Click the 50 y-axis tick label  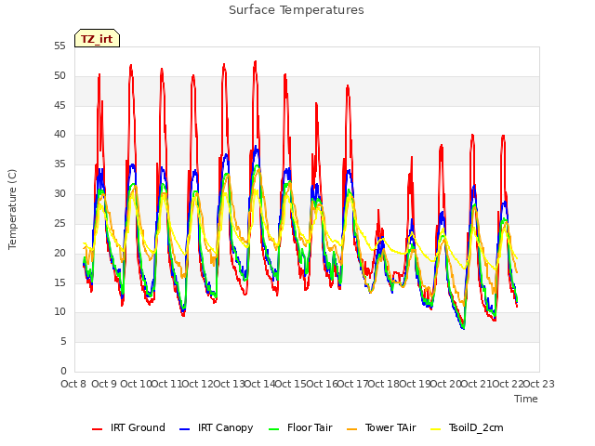click(x=59, y=76)
